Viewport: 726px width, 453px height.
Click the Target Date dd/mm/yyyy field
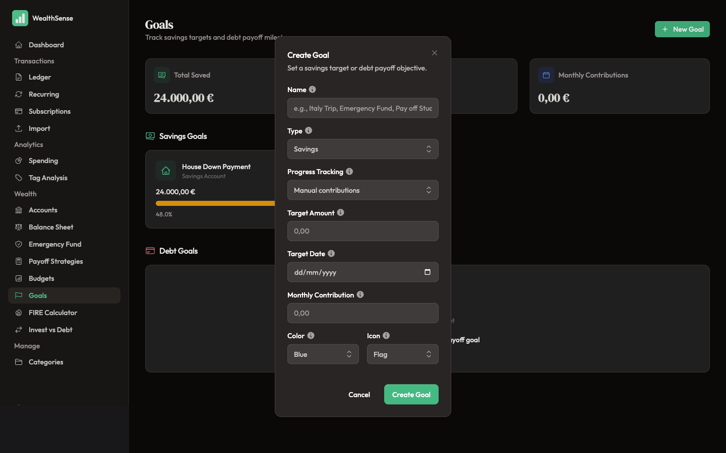[x=363, y=272]
